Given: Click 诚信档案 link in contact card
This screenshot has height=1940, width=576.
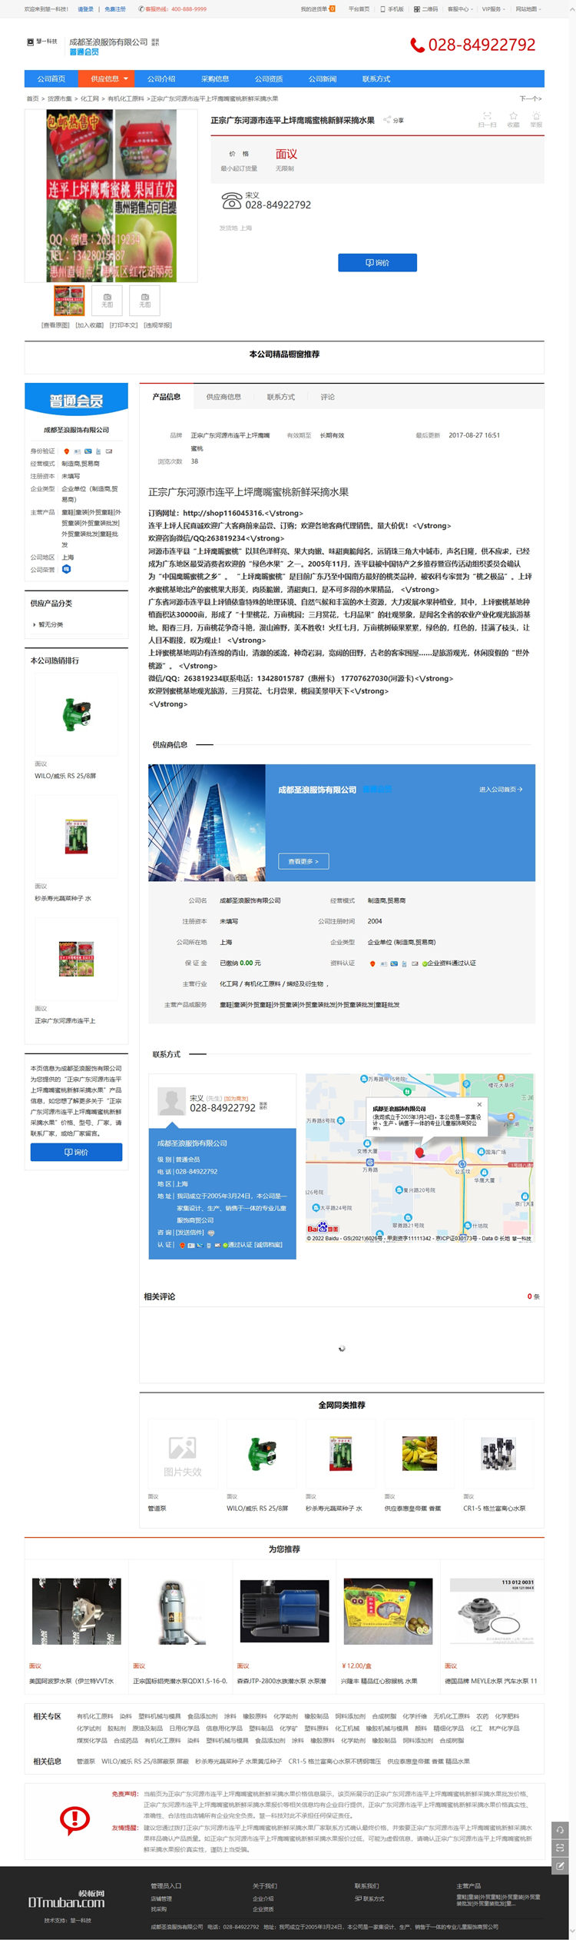Looking at the screenshot, I should (269, 1244).
